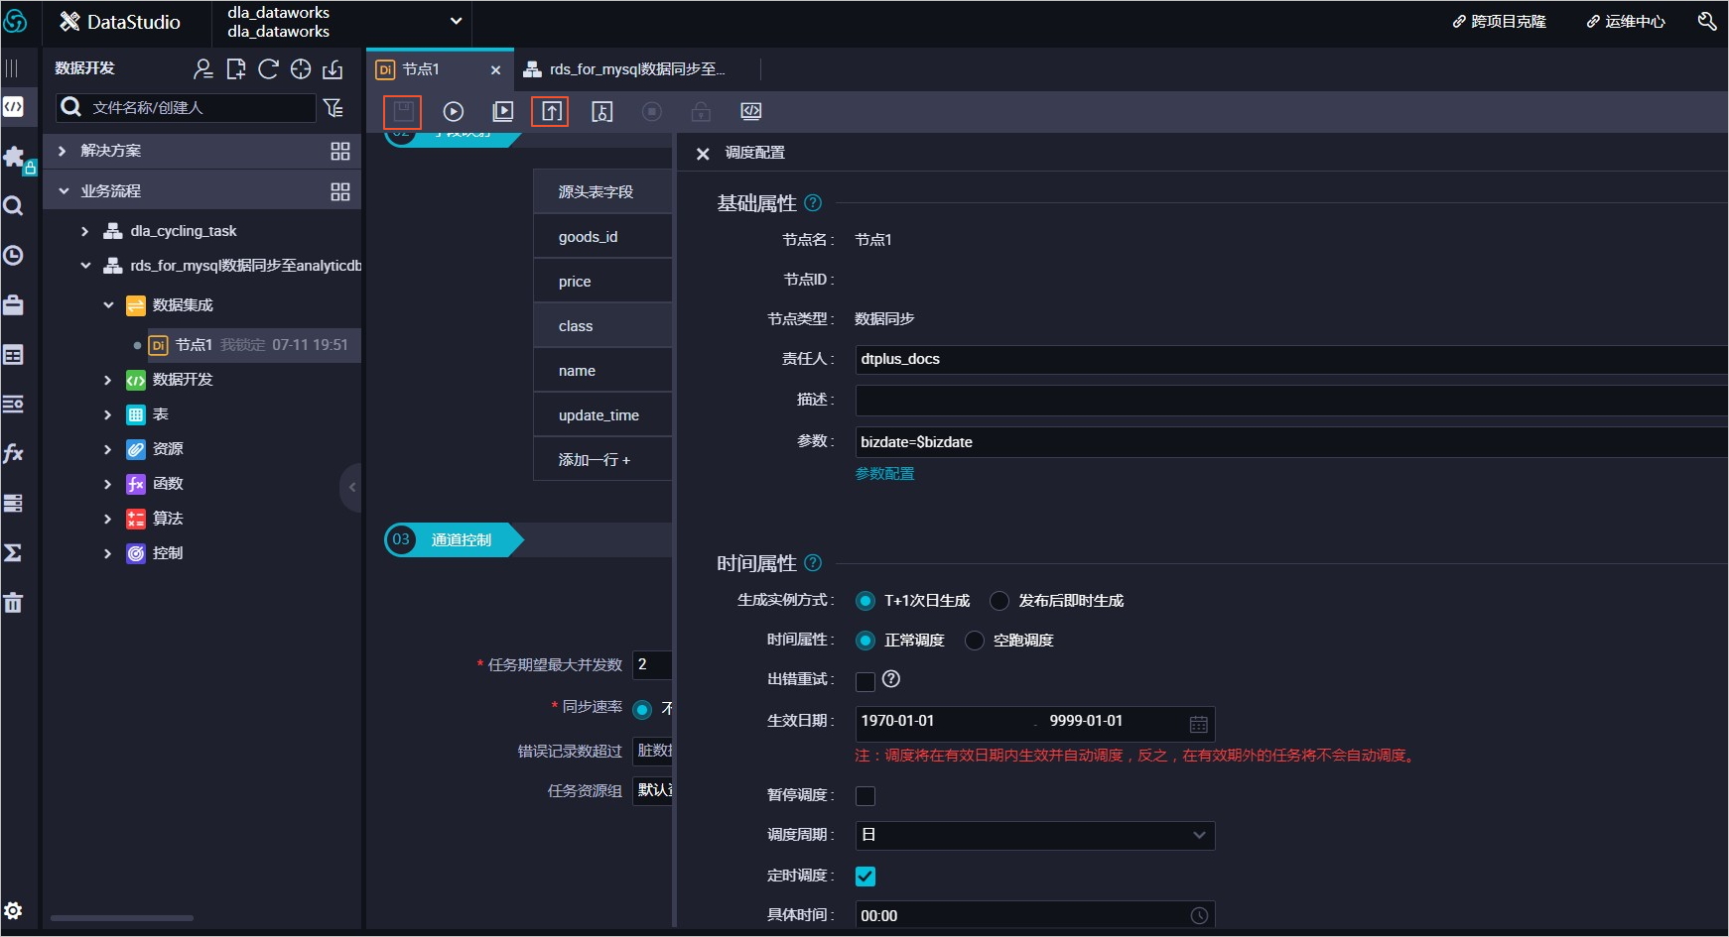Image resolution: width=1729 pixels, height=937 pixels.
Task: Expand the 解决方案 section
Action: click(62, 151)
